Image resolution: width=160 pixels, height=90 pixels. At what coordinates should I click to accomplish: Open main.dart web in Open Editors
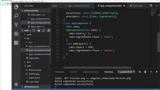tap(36, 15)
